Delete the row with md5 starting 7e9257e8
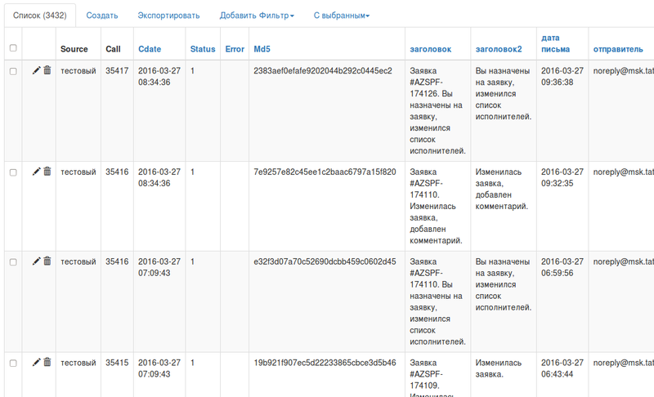This screenshot has height=397, width=654. (x=47, y=172)
